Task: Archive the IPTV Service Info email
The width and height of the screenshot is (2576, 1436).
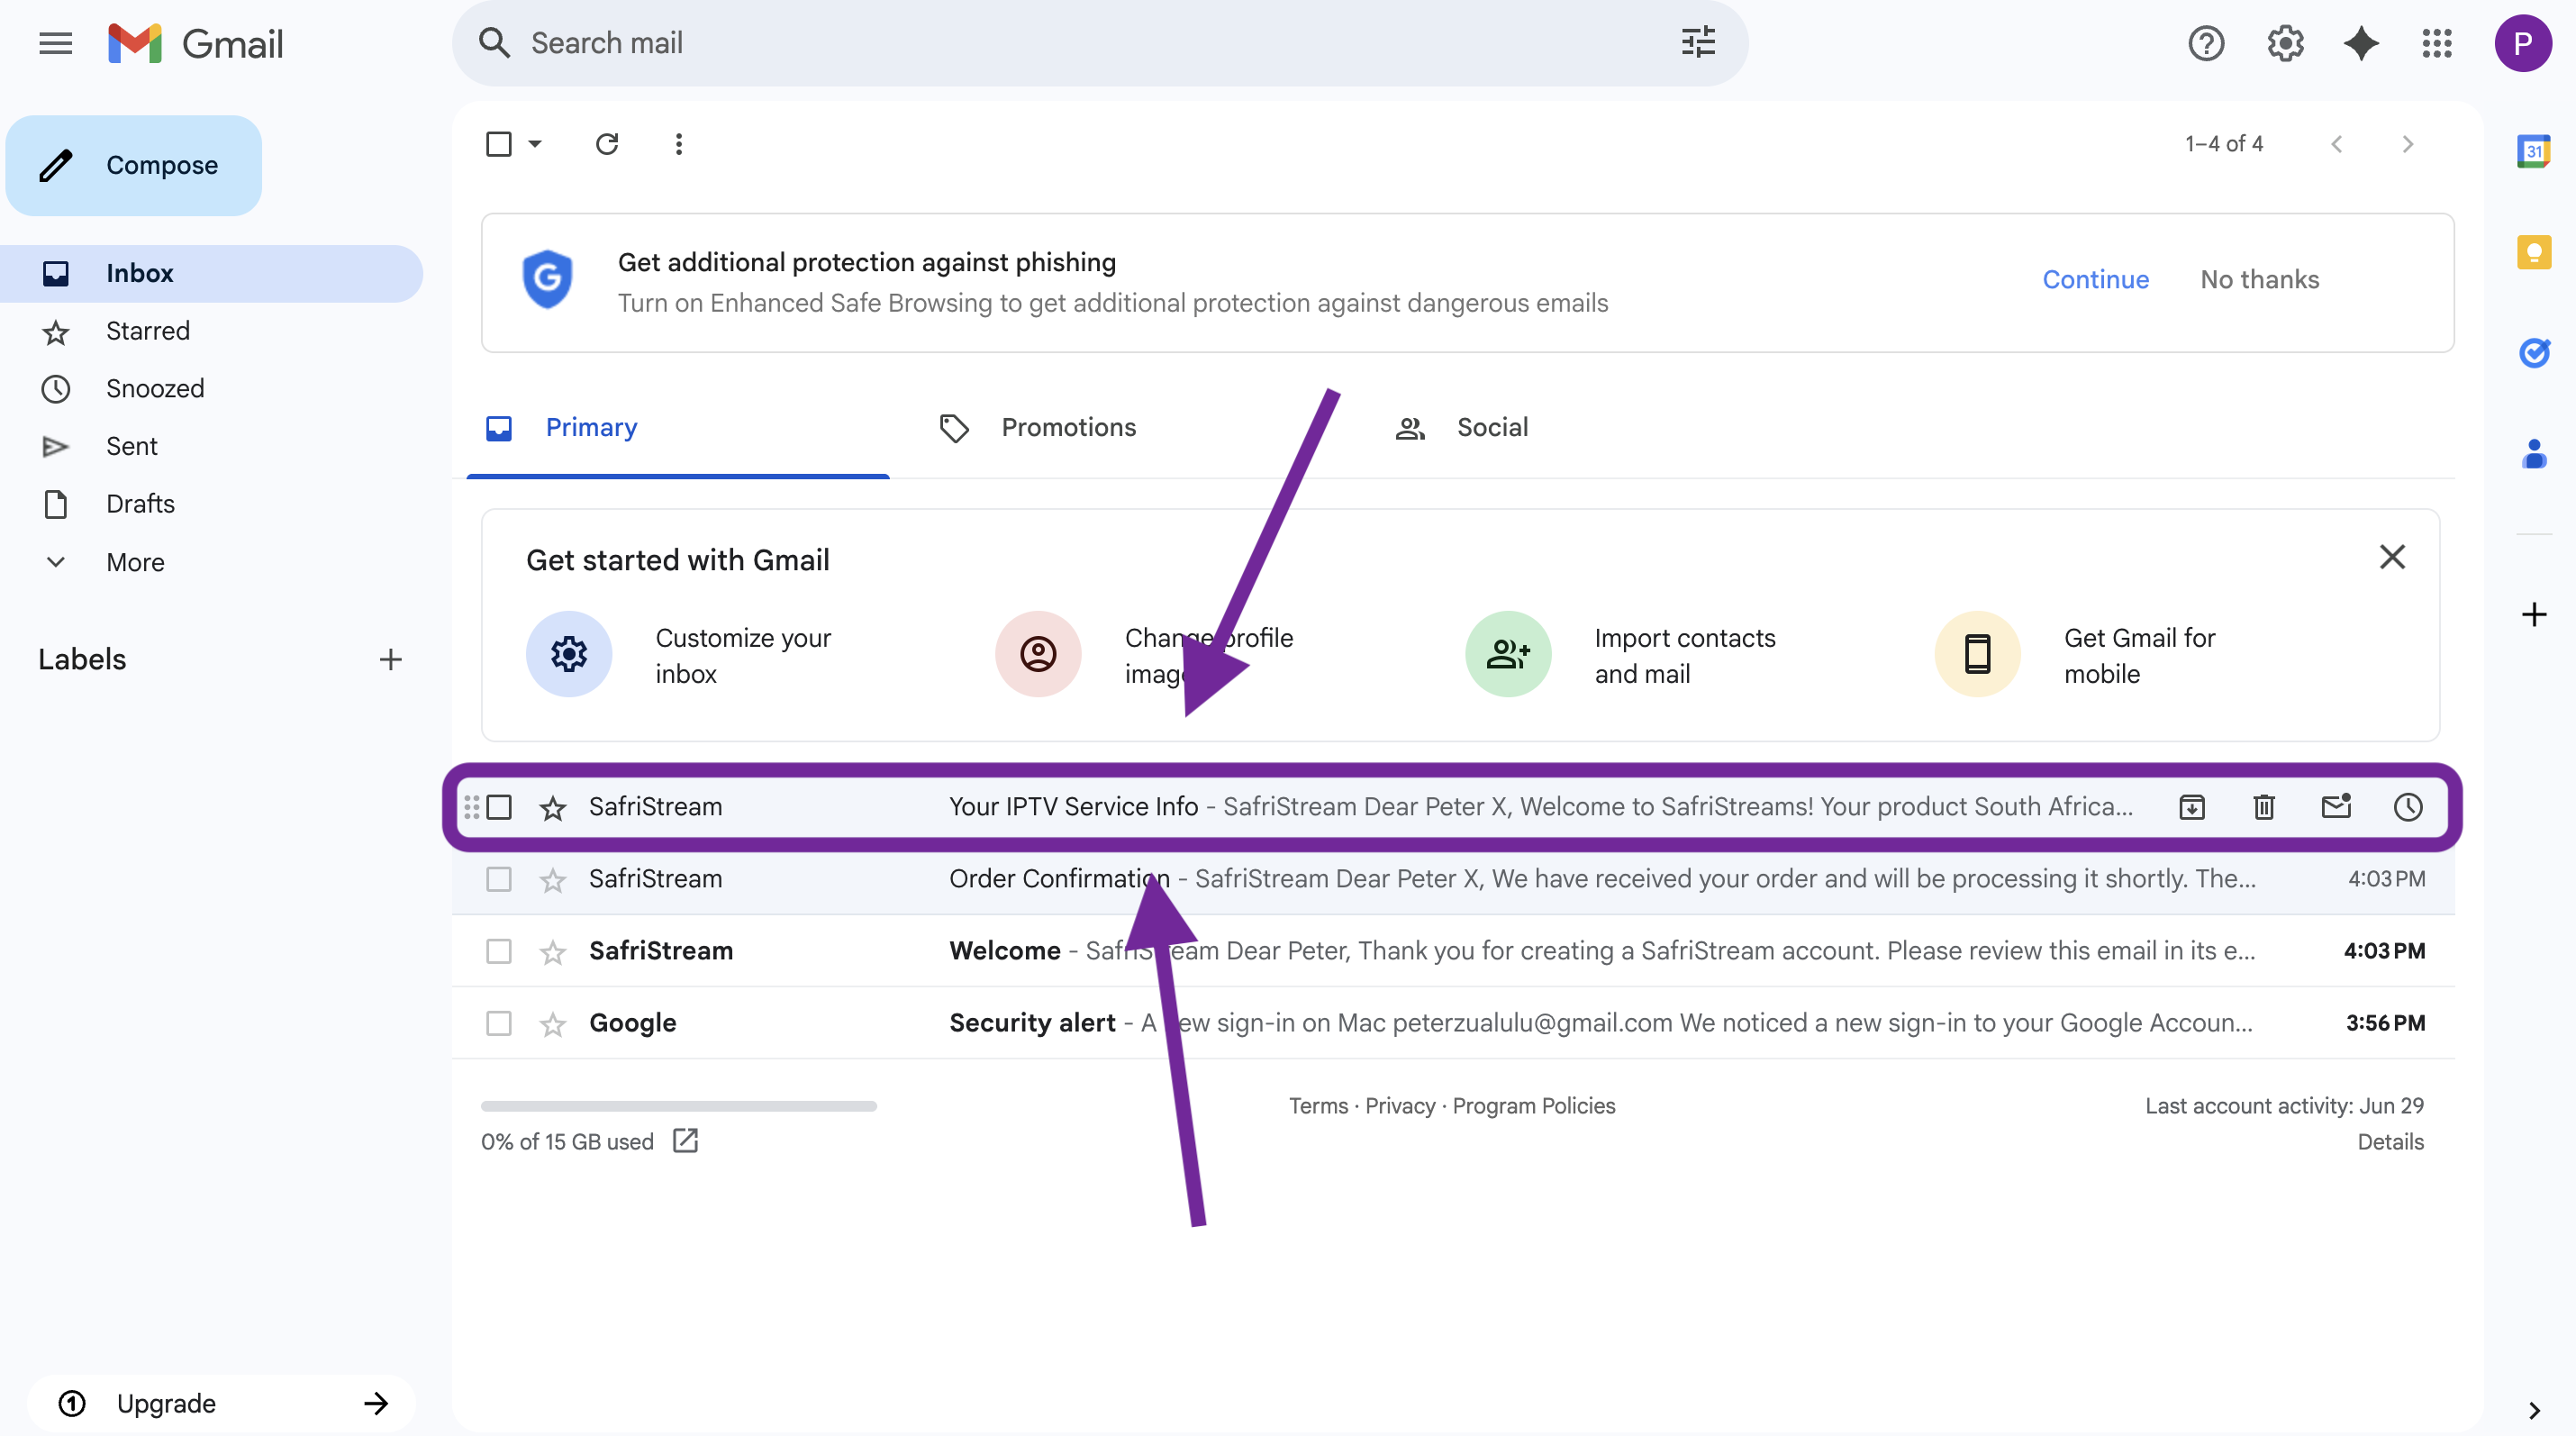Action: [2192, 806]
